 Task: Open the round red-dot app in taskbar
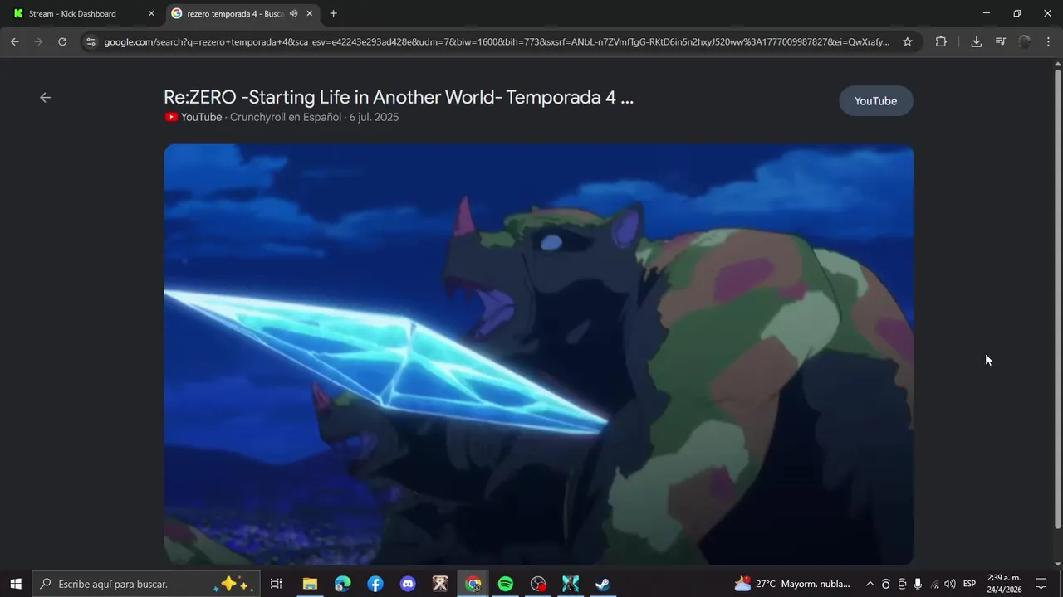click(x=538, y=584)
